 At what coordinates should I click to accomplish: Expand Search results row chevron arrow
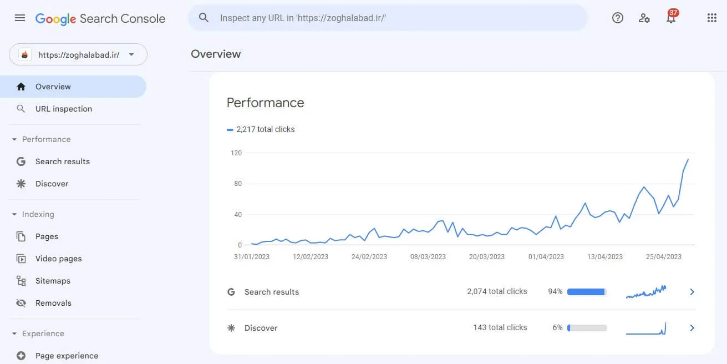tap(692, 292)
